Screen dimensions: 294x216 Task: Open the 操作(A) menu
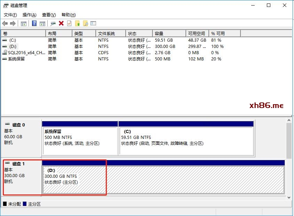29,15
